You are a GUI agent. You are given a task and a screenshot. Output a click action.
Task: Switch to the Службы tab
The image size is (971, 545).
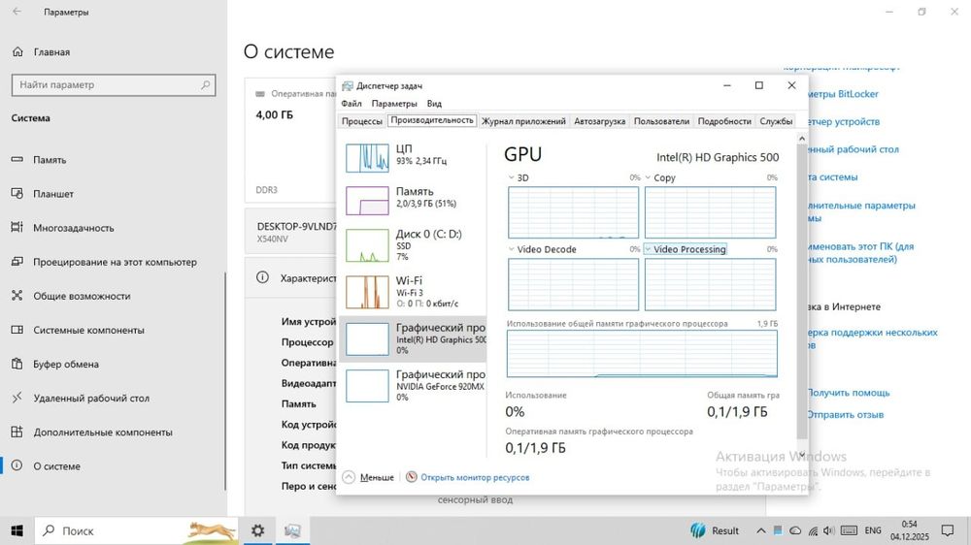tap(776, 121)
